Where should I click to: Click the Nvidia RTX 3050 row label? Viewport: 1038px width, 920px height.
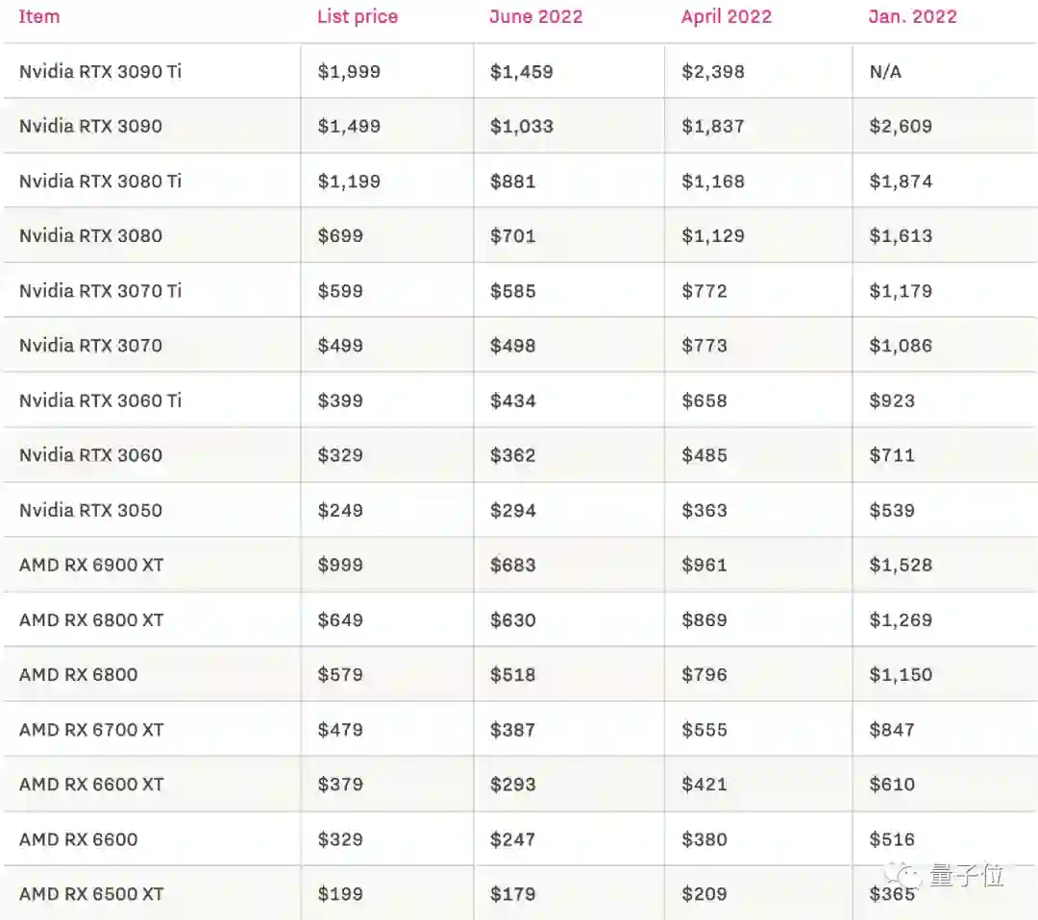[90, 510]
